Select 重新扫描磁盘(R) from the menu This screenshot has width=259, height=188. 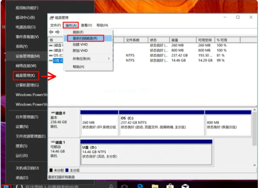coord(85,38)
